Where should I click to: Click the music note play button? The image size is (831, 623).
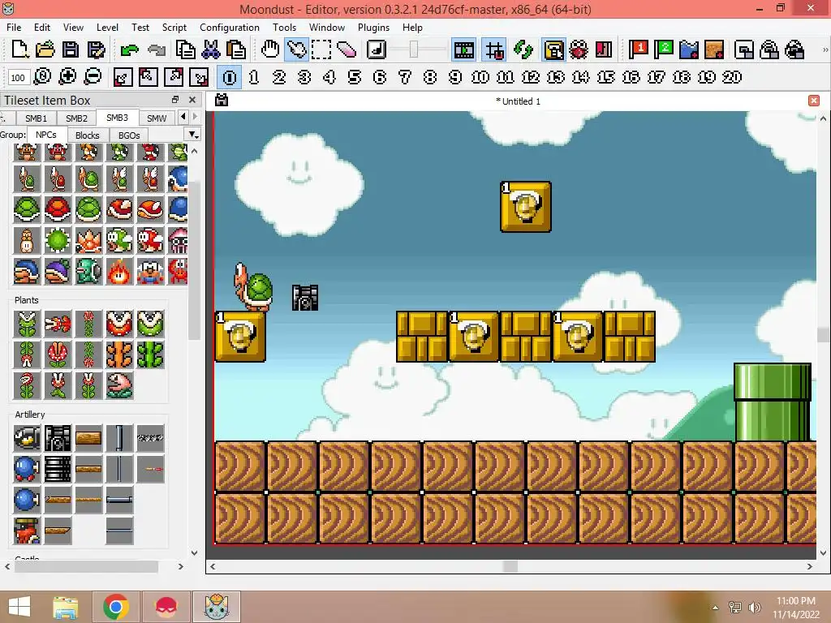pyautogui.click(x=377, y=49)
